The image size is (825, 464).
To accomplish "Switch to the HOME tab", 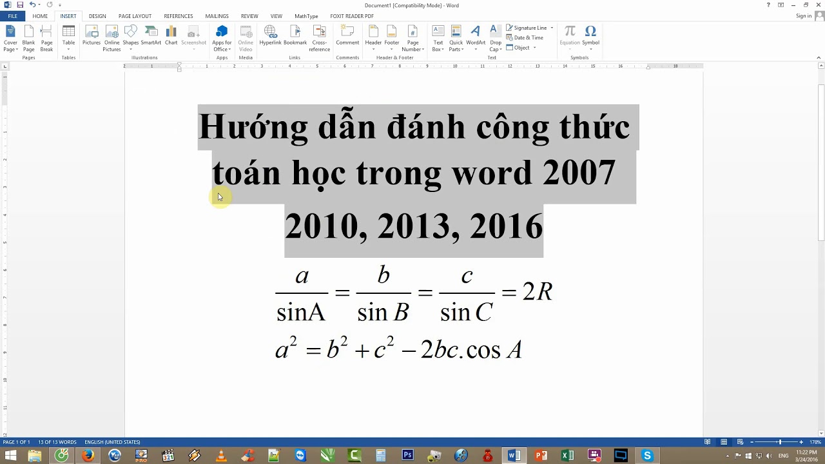I will (40, 16).
